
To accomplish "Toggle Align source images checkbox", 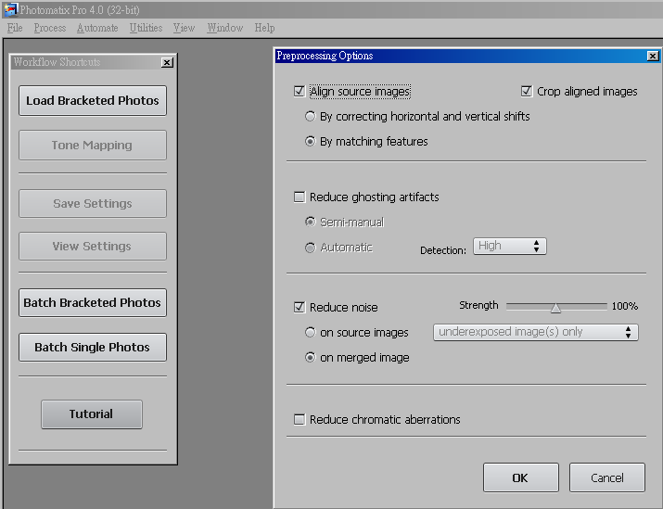I will 299,92.
